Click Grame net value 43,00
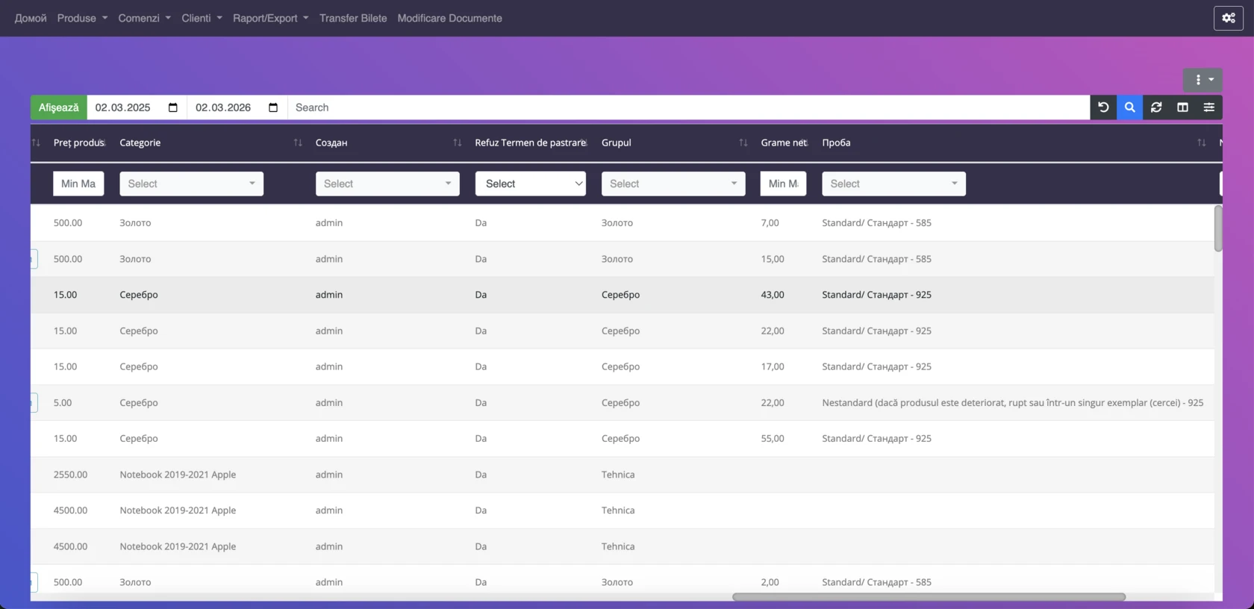Image resolution: width=1254 pixels, height=609 pixels. (x=773, y=295)
